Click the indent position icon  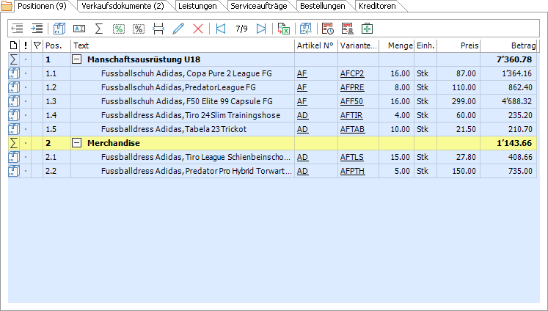coord(37,29)
